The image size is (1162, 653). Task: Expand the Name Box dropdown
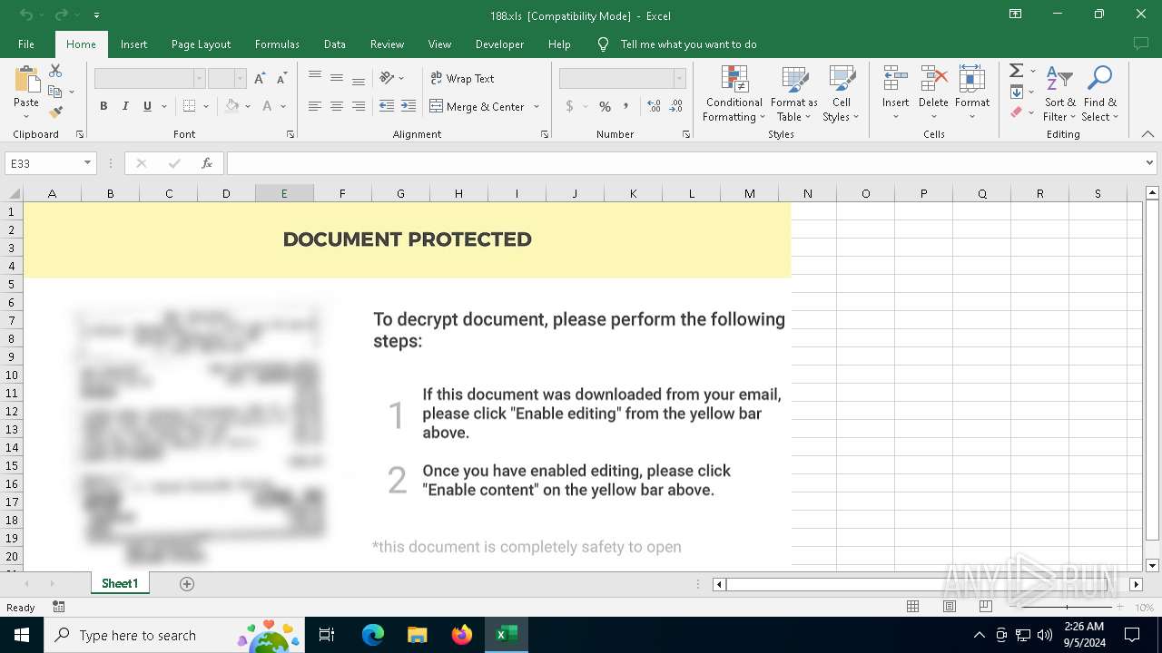pos(87,163)
